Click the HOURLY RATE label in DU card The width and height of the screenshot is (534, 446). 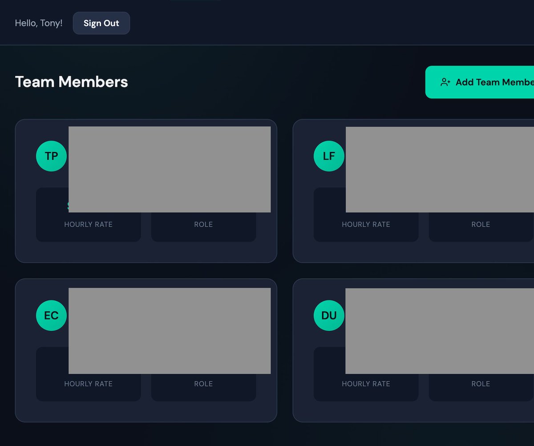point(366,384)
